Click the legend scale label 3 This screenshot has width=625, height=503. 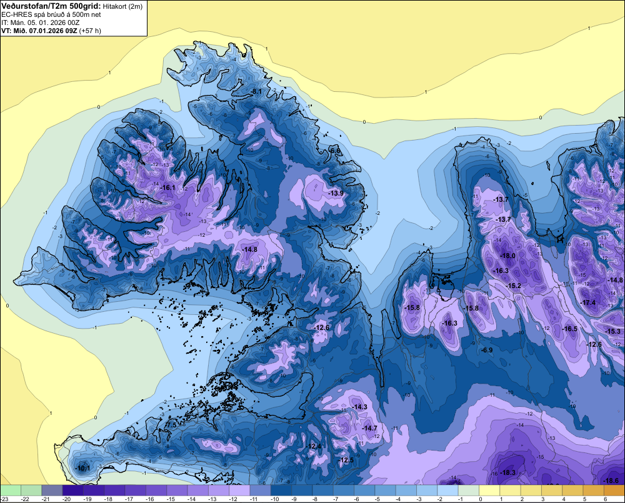[543, 499]
